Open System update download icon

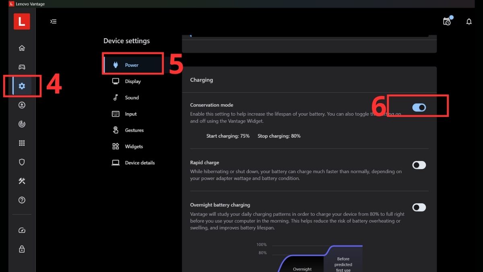coord(22,105)
